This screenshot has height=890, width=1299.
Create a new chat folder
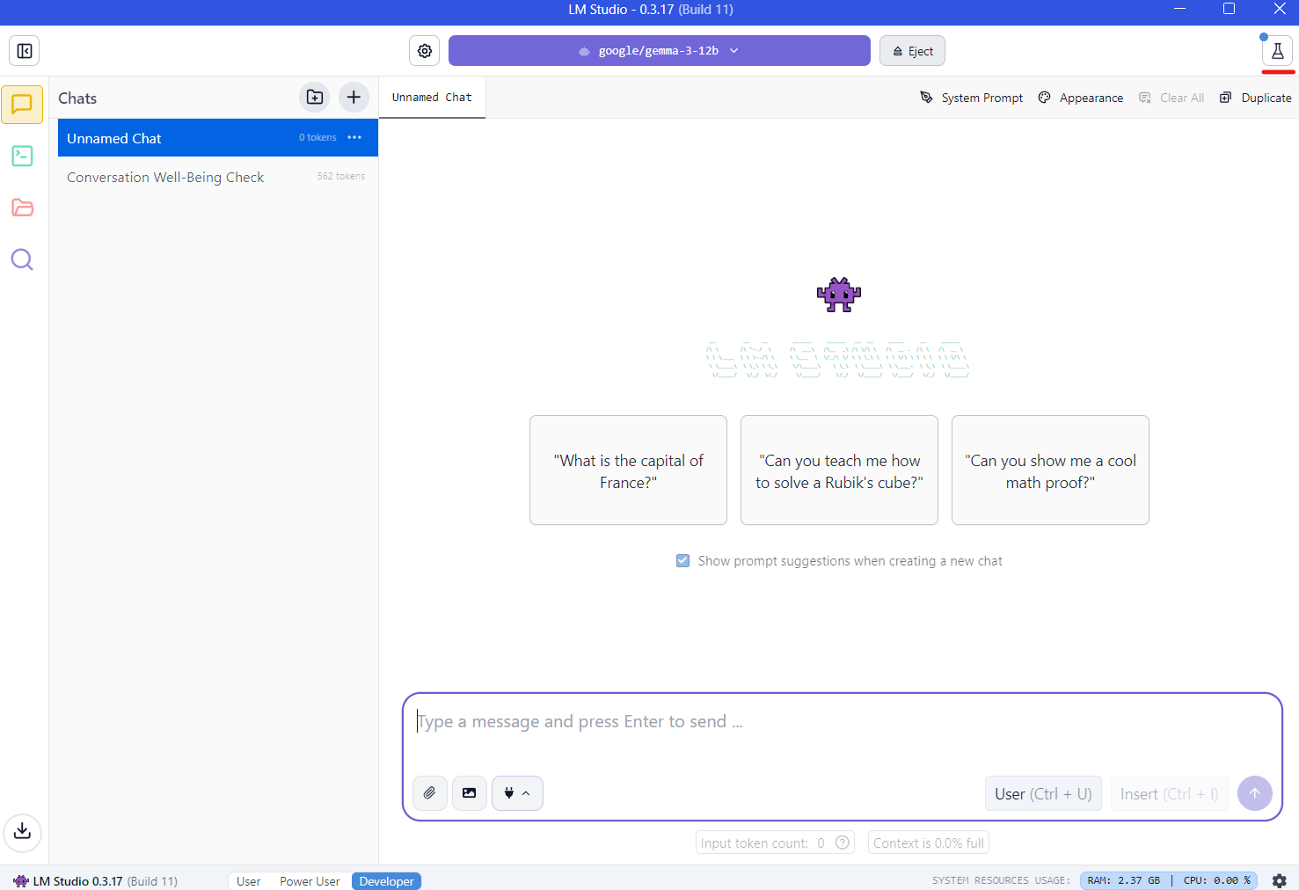pyautogui.click(x=315, y=98)
